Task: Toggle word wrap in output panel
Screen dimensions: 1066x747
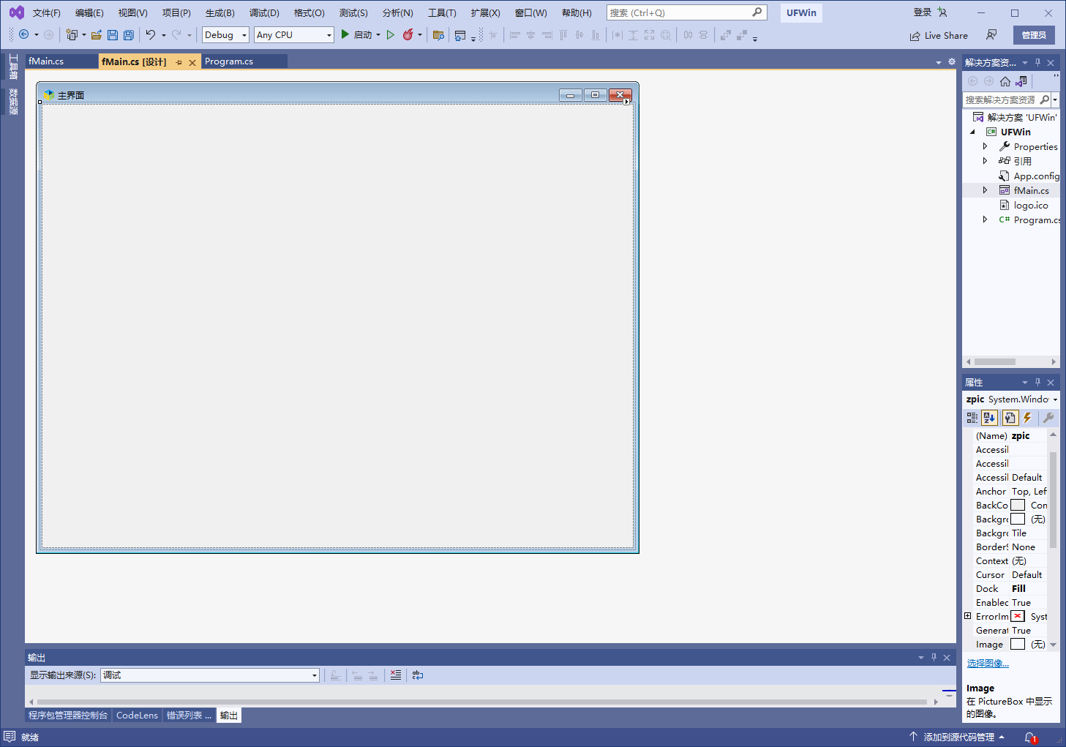Action: point(418,675)
